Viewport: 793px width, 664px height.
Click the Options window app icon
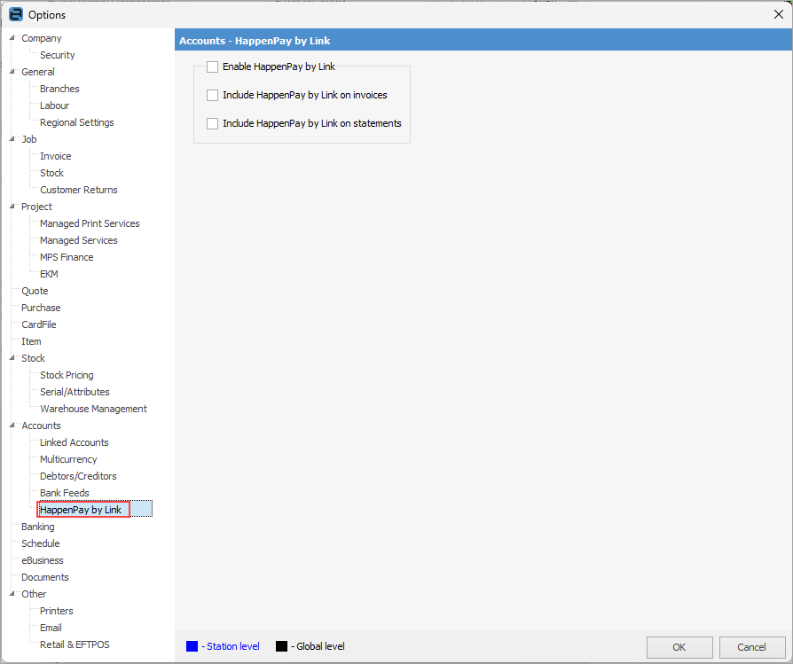pos(16,15)
